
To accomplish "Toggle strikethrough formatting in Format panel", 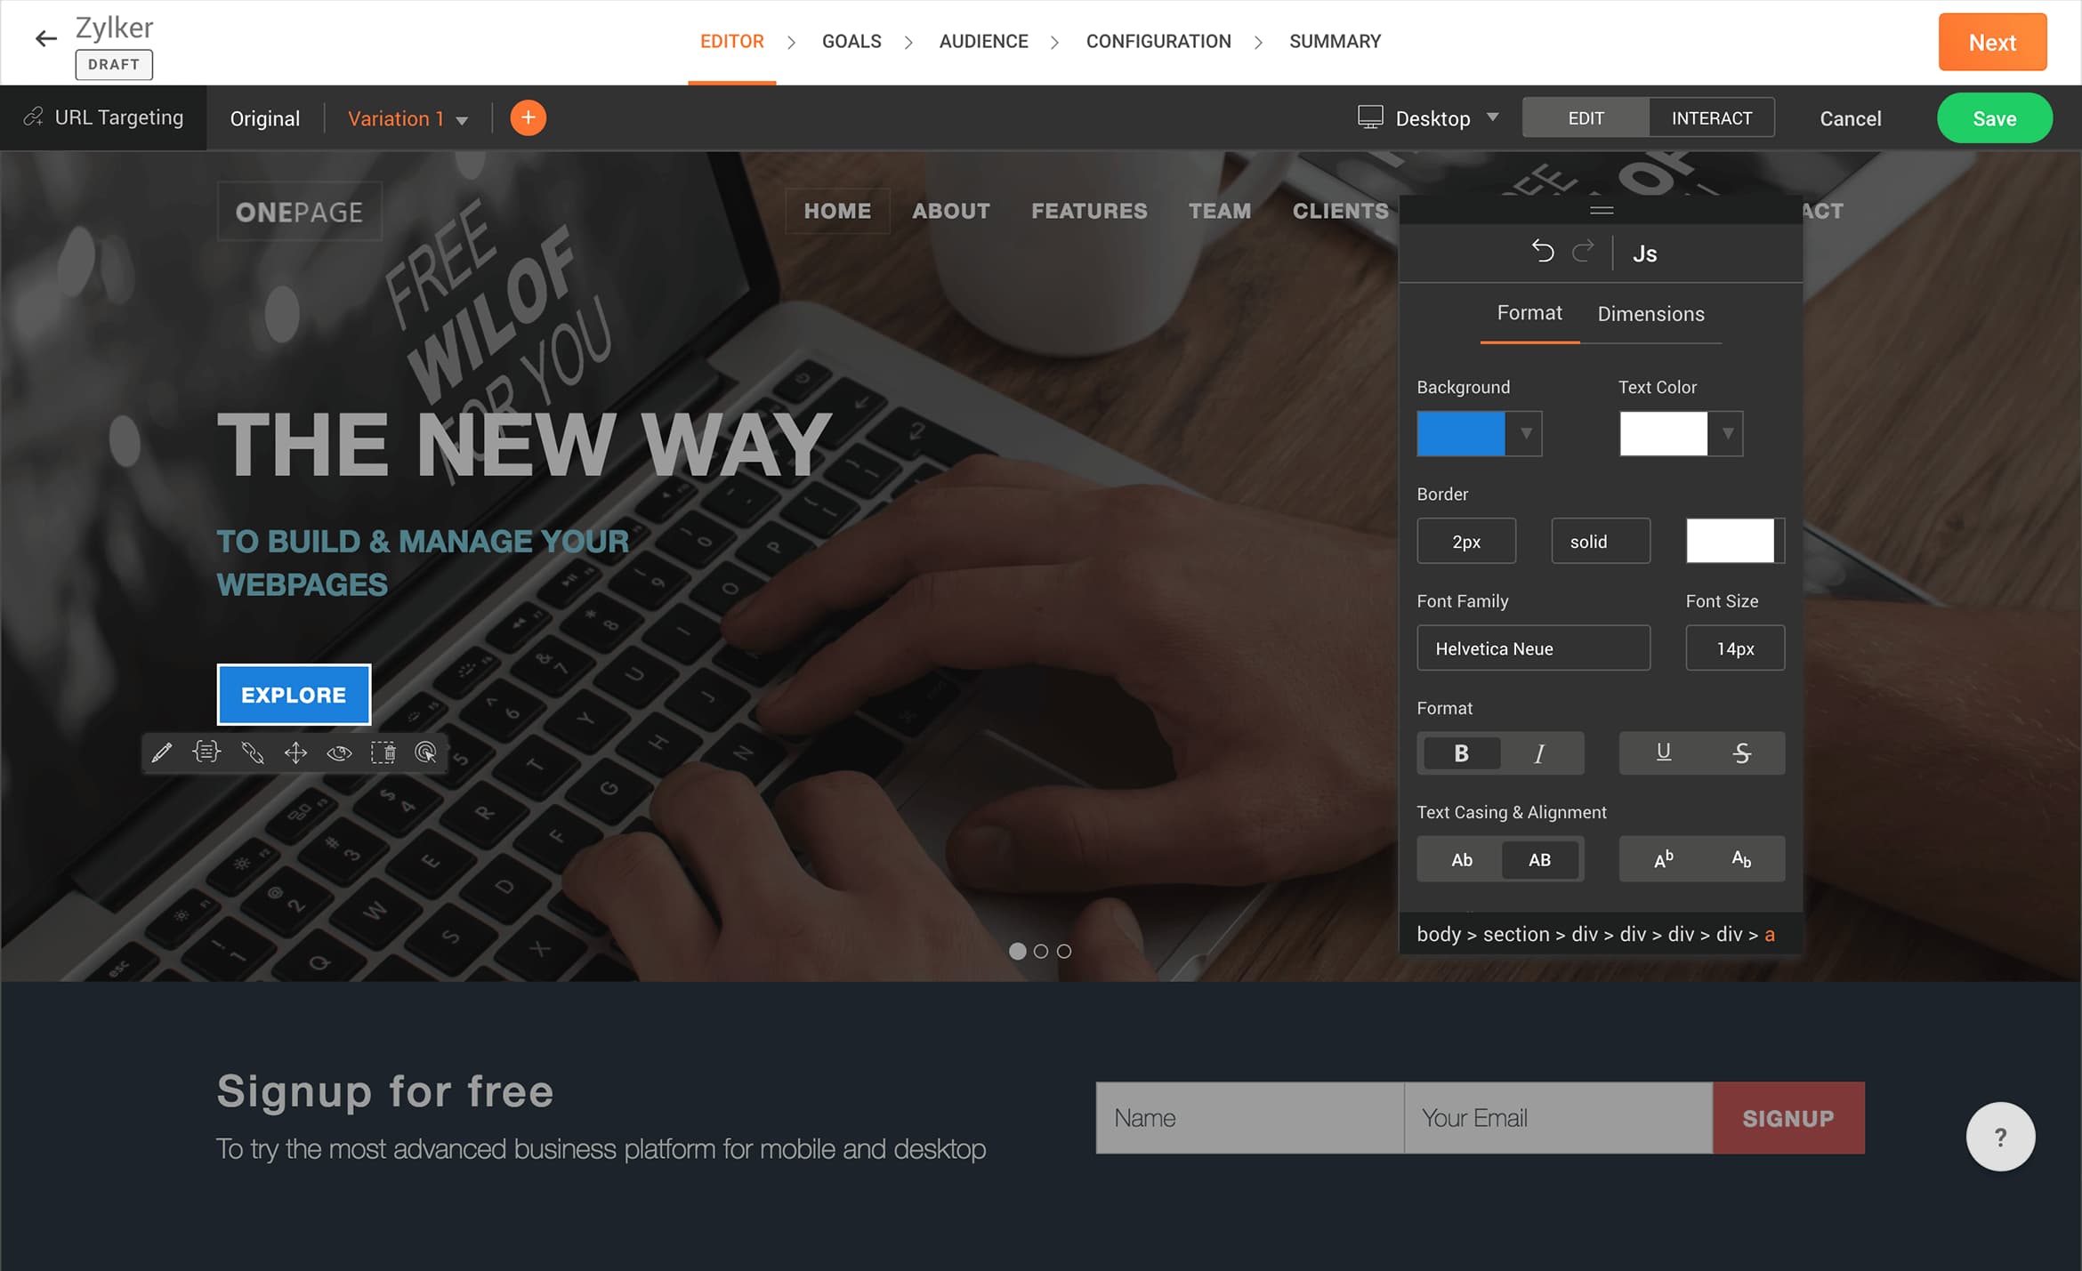I will tap(1740, 752).
